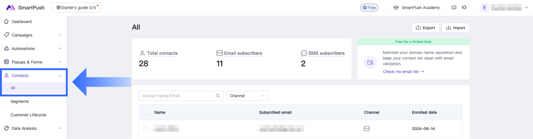The image size is (533, 139).
Task: Click the Export button
Action: 425,28
